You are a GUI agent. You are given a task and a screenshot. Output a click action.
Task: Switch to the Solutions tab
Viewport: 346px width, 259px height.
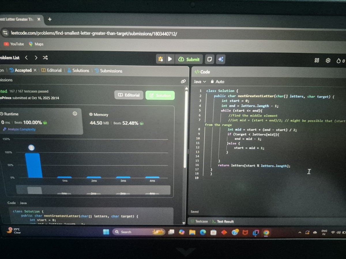(x=78, y=71)
